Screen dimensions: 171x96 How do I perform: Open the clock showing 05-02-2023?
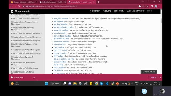tap(154, 83)
